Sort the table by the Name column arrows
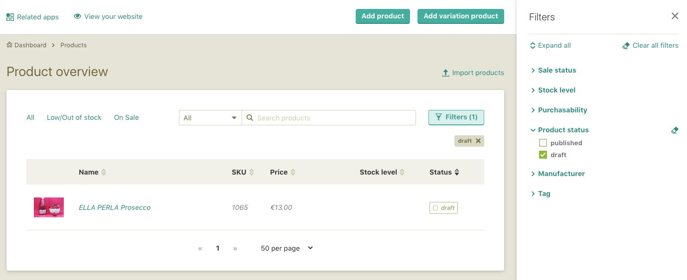Image resolution: width=687 pixels, height=280 pixels. [104, 172]
